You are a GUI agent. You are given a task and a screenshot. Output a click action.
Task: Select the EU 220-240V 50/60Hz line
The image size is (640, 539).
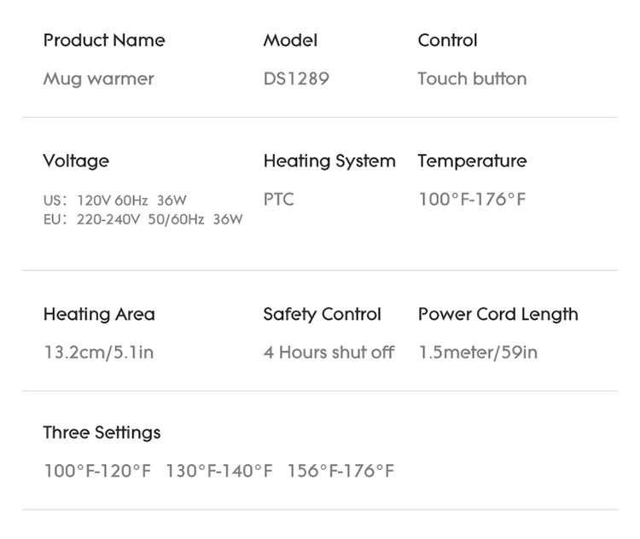click(143, 219)
